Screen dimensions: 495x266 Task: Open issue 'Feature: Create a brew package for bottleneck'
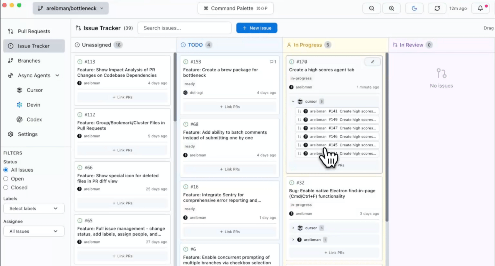220,72
